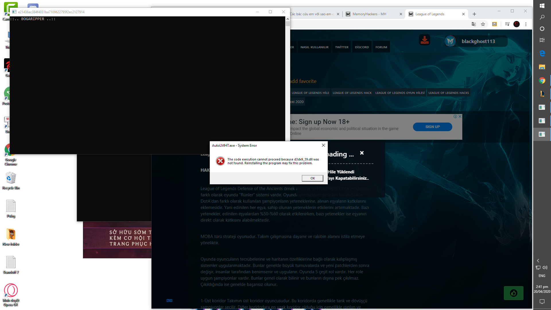The image size is (551, 310).
Task: Open the LEAGUE OF LEGENDS HACKS tag
Action: click(449, 93)
